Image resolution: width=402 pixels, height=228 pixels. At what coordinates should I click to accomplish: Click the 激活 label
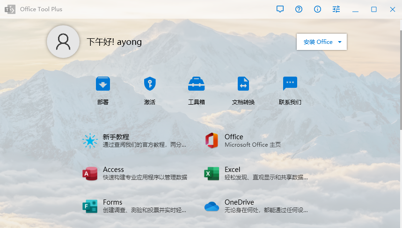click(150, 102)
